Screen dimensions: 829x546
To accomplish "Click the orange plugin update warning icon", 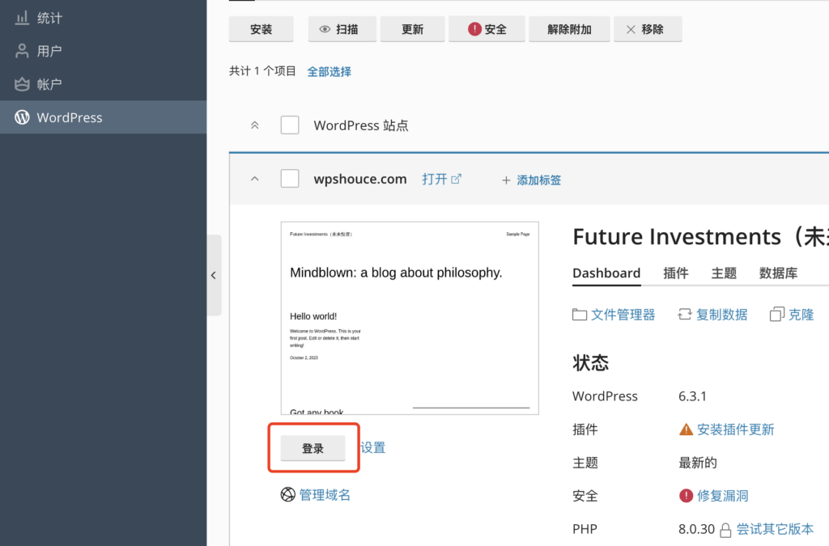I will tap(686, 430).
